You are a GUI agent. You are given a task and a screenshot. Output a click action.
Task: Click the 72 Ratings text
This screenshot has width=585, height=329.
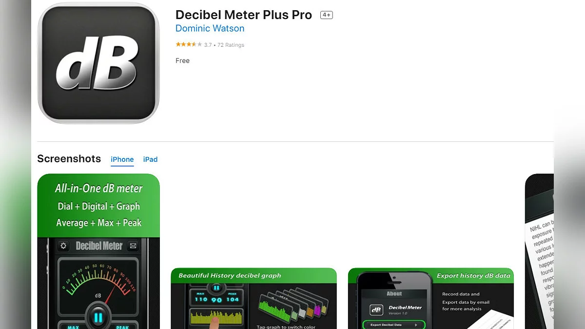[231, 45]
